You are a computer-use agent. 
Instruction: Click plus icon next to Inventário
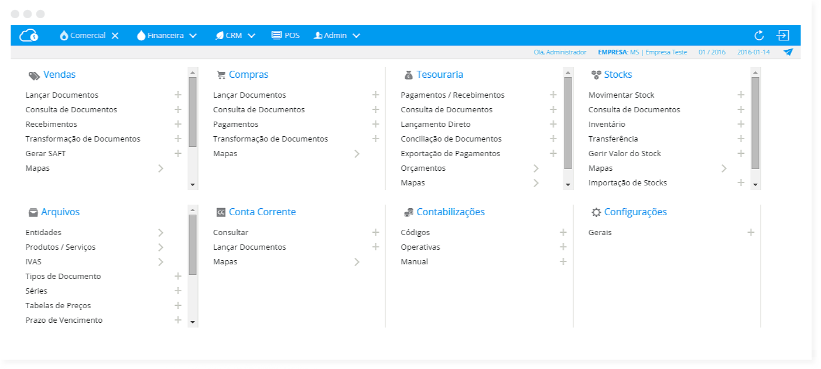click(x=741, y=124)
